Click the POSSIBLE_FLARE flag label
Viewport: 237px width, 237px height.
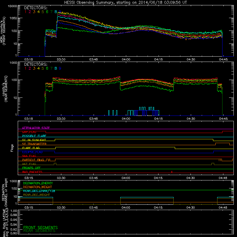(x=34, y=136)
